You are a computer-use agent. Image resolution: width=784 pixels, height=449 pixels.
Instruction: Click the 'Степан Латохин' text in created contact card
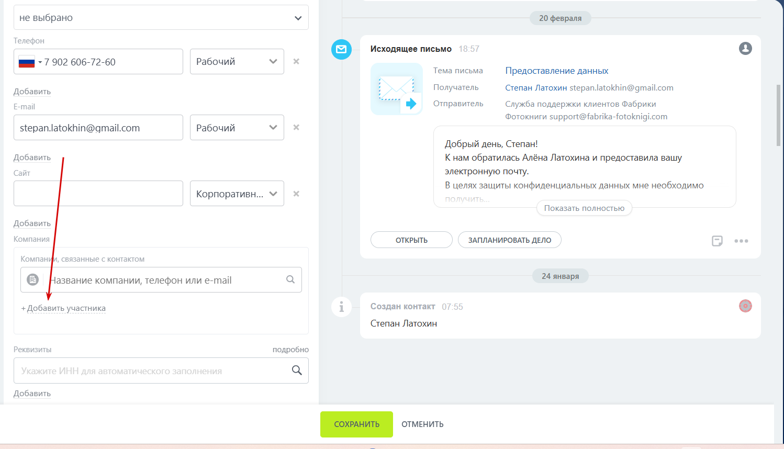(x=404, y=323)
